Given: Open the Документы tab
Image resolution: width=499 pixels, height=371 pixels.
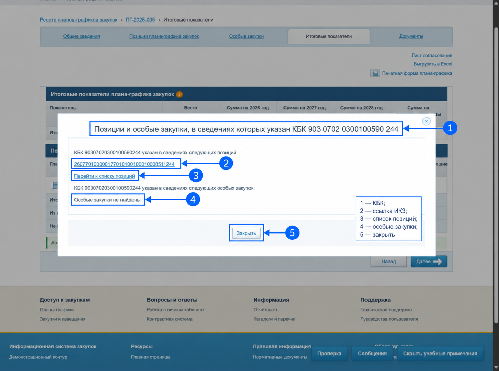Looking at the screenshot, I should point(411,36).
